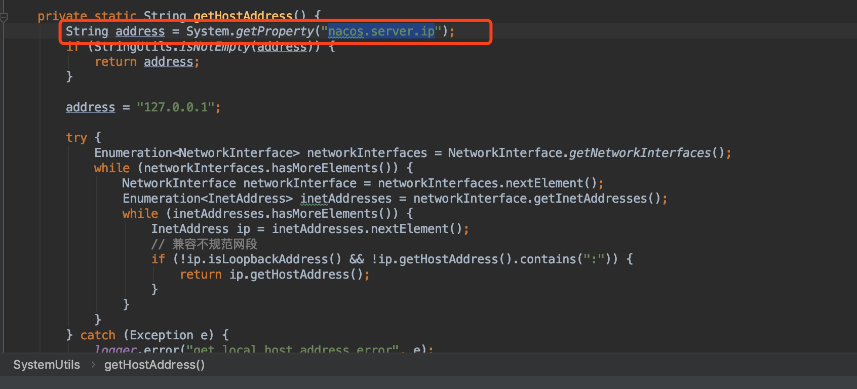The image size is (857, 389).
Task: Open SystemUtils breadcrumb at bottom
Action: click(x=47, y=365)
